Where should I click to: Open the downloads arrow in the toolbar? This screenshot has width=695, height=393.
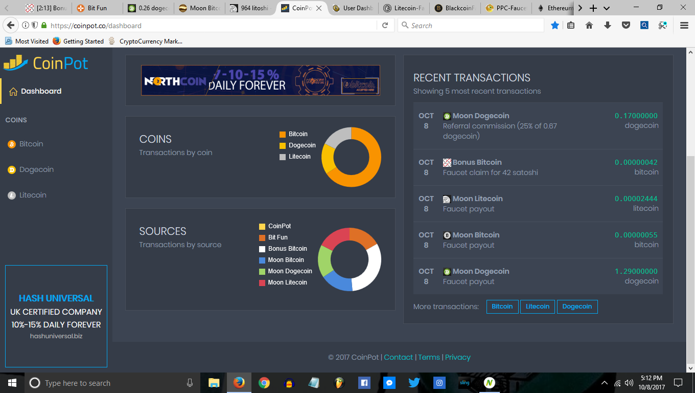608,25
